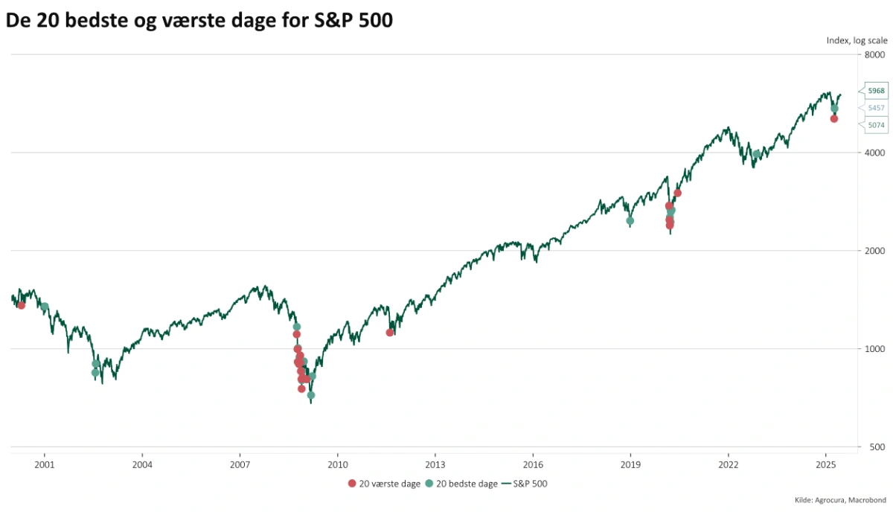Select the 5074 value label

[x=876, y=126]
